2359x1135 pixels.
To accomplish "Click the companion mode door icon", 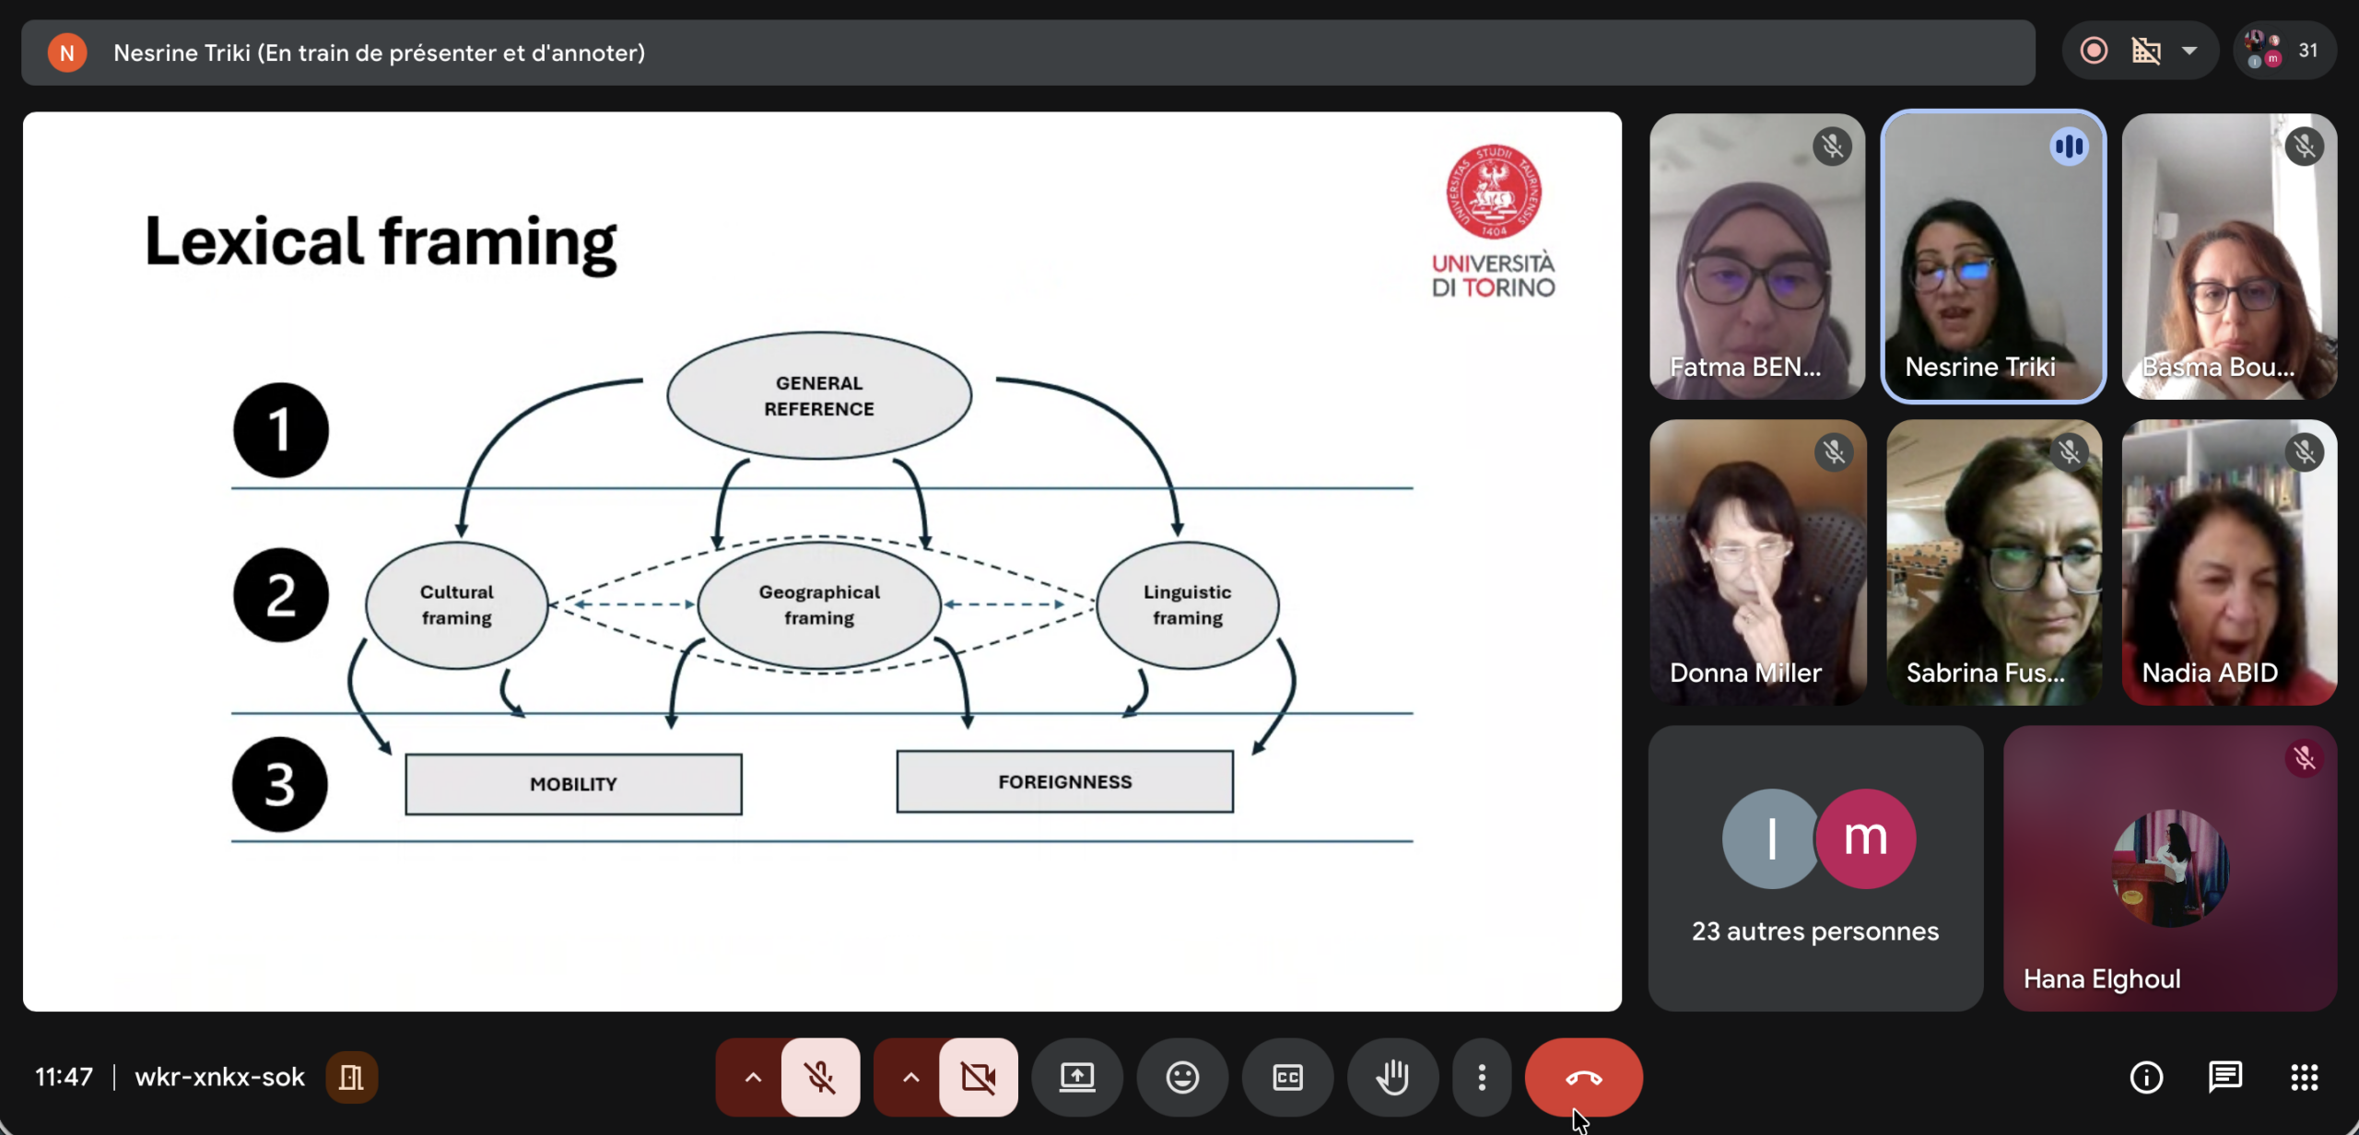I will pos(351,1077).
